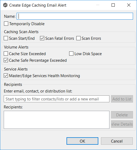137x150 pixels.
Task: Uncheck Scan Fatal Errors
Action: (42, 38)
